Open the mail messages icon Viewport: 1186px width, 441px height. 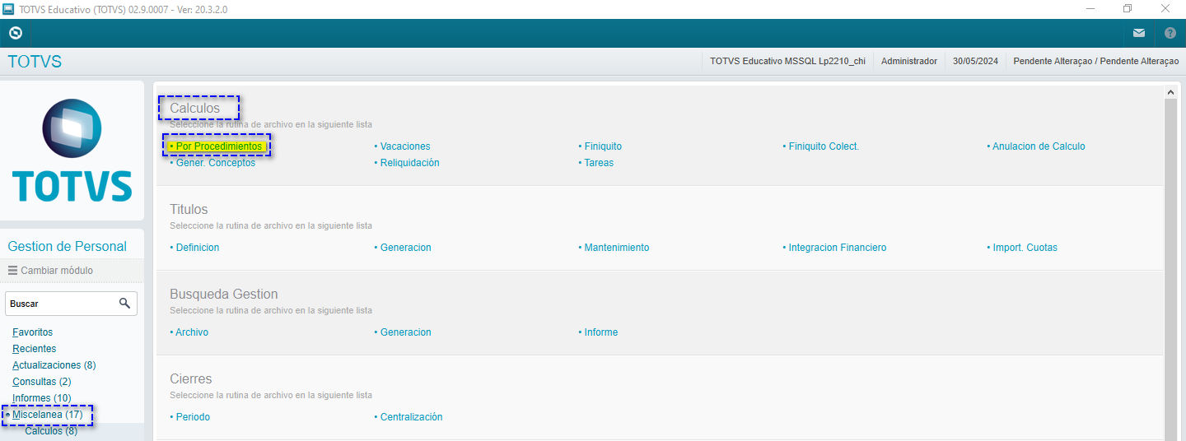click(x=1139, y=34)
